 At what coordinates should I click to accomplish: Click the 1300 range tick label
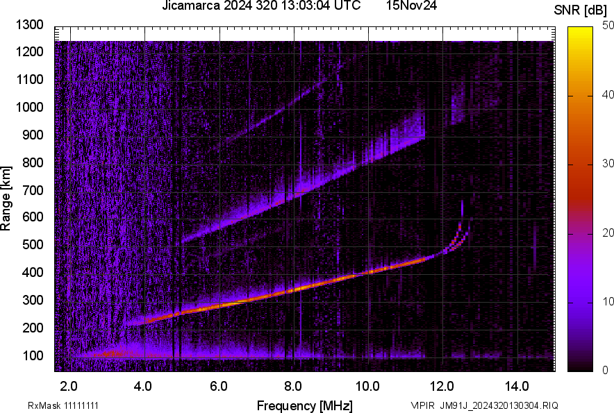click(x=28, y=26)
